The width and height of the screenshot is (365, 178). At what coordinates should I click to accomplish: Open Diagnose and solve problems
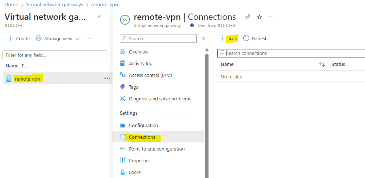point(160,99)
